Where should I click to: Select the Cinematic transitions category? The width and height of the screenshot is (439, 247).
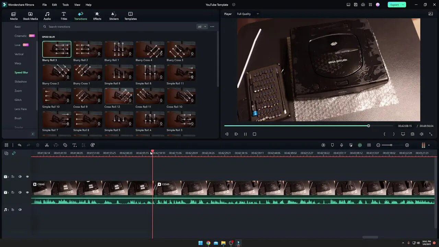click(x=21, y=36)
